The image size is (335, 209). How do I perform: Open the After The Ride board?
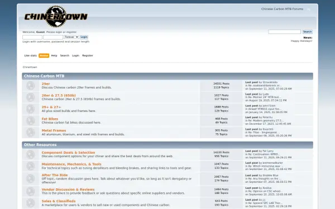tap(55, 175)
